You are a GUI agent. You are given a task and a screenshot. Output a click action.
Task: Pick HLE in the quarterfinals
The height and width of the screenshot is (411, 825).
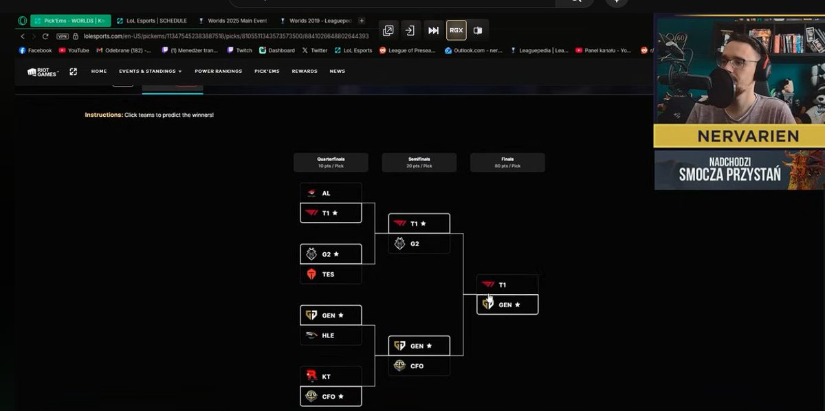(331, 335)
